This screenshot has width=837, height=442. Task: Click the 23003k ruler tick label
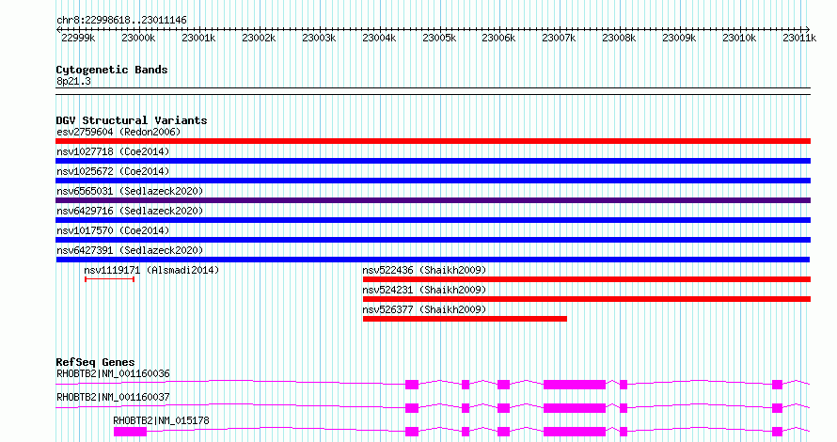[x=319, y=38]
